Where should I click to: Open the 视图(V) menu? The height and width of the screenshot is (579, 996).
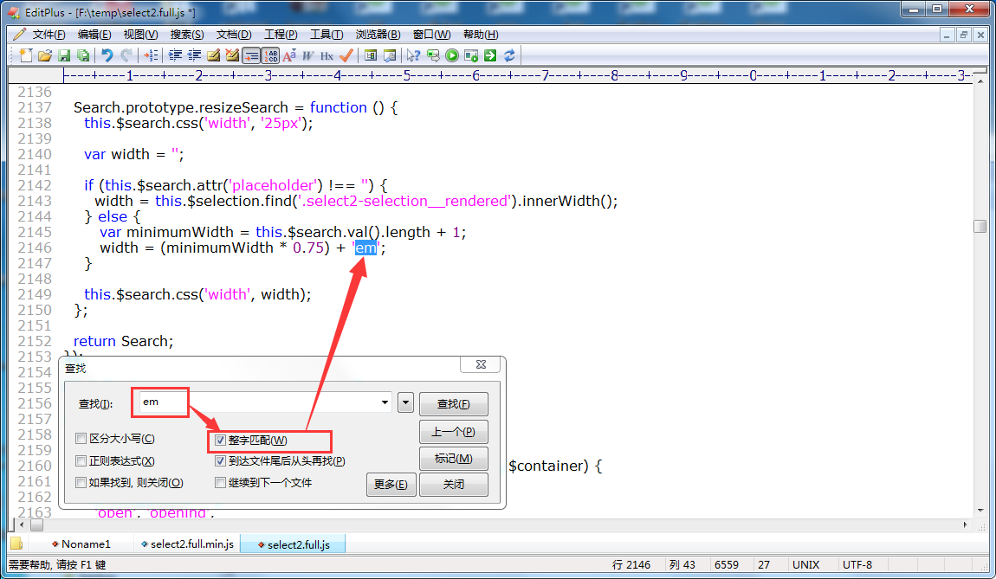coord(140,35)
